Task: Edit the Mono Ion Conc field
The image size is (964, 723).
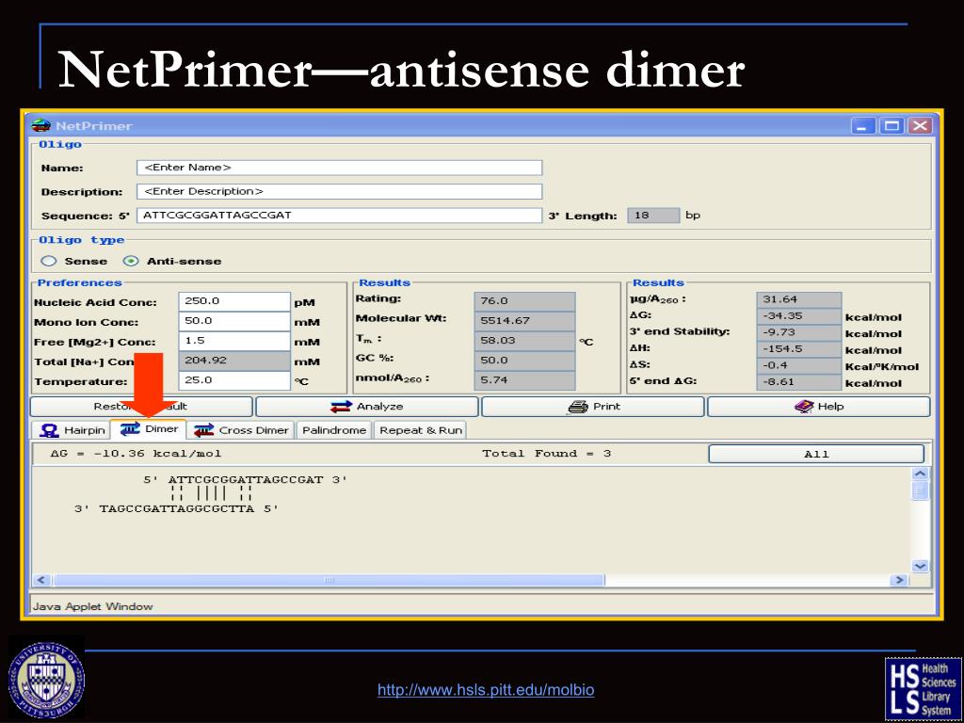Action: [x=234, y=321]
